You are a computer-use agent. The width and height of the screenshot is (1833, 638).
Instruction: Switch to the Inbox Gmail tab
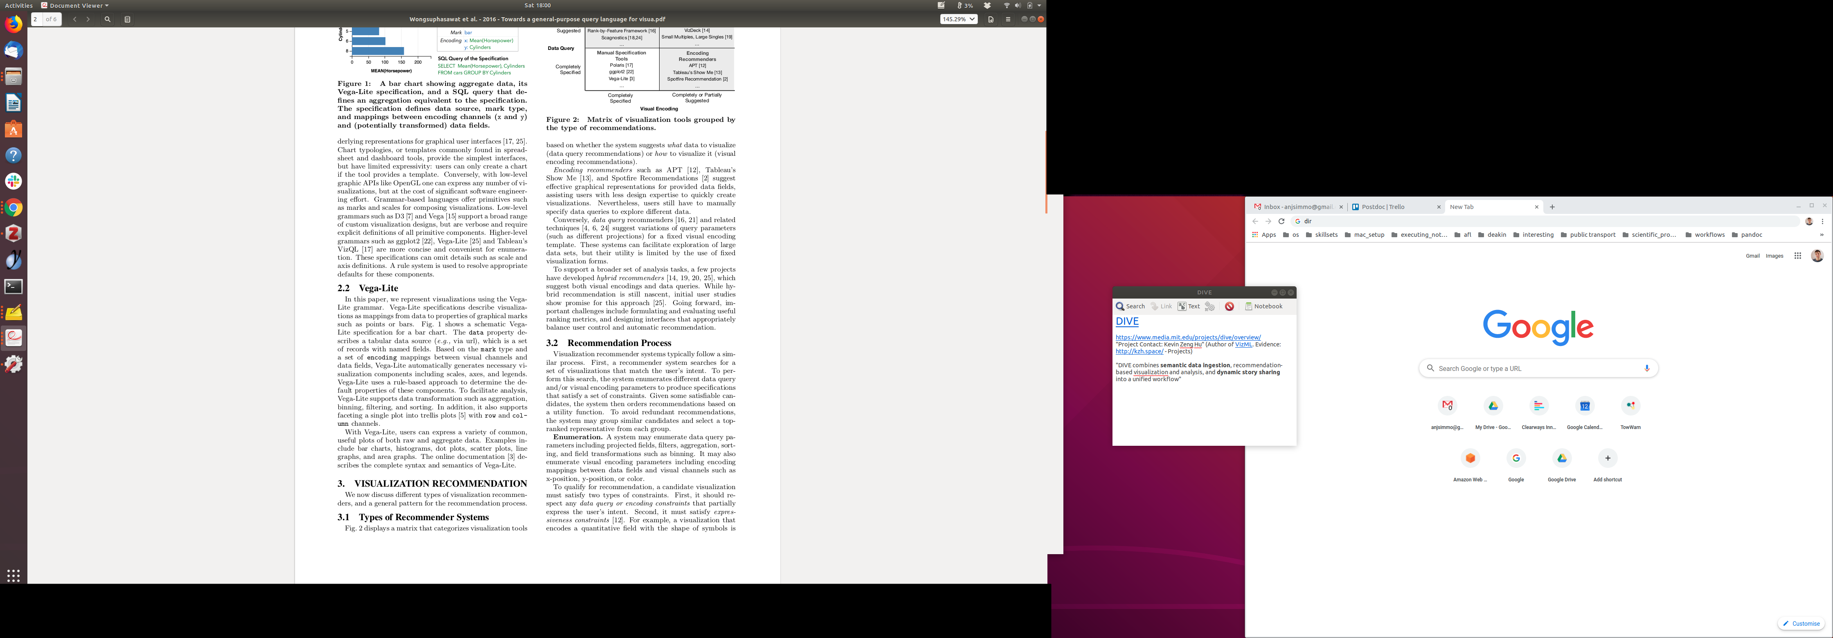(x=1297, y=207)
